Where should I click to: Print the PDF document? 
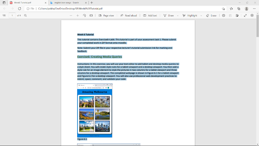click(x=224, y=15)
